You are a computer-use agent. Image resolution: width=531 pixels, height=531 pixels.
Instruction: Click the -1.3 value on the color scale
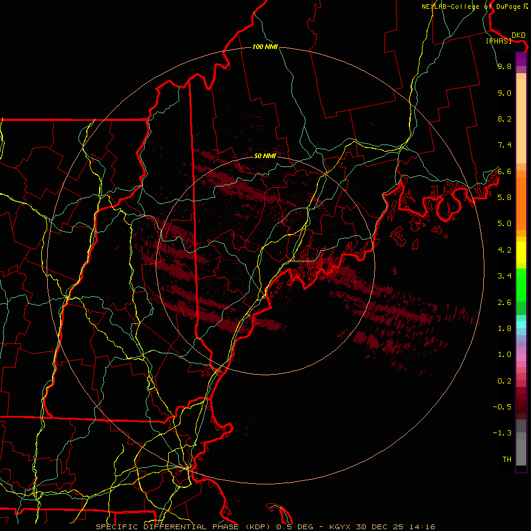502,433
